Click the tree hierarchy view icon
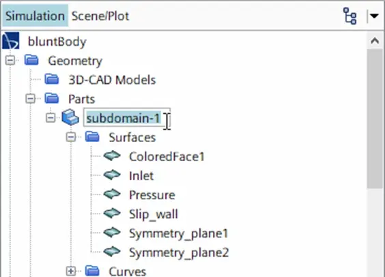Screen dimensions: 385x277 (x=350, y=16)
